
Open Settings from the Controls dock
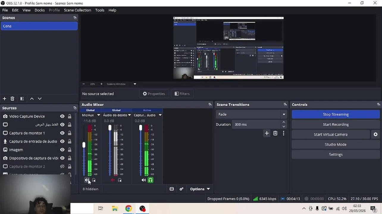pos(336,155)
